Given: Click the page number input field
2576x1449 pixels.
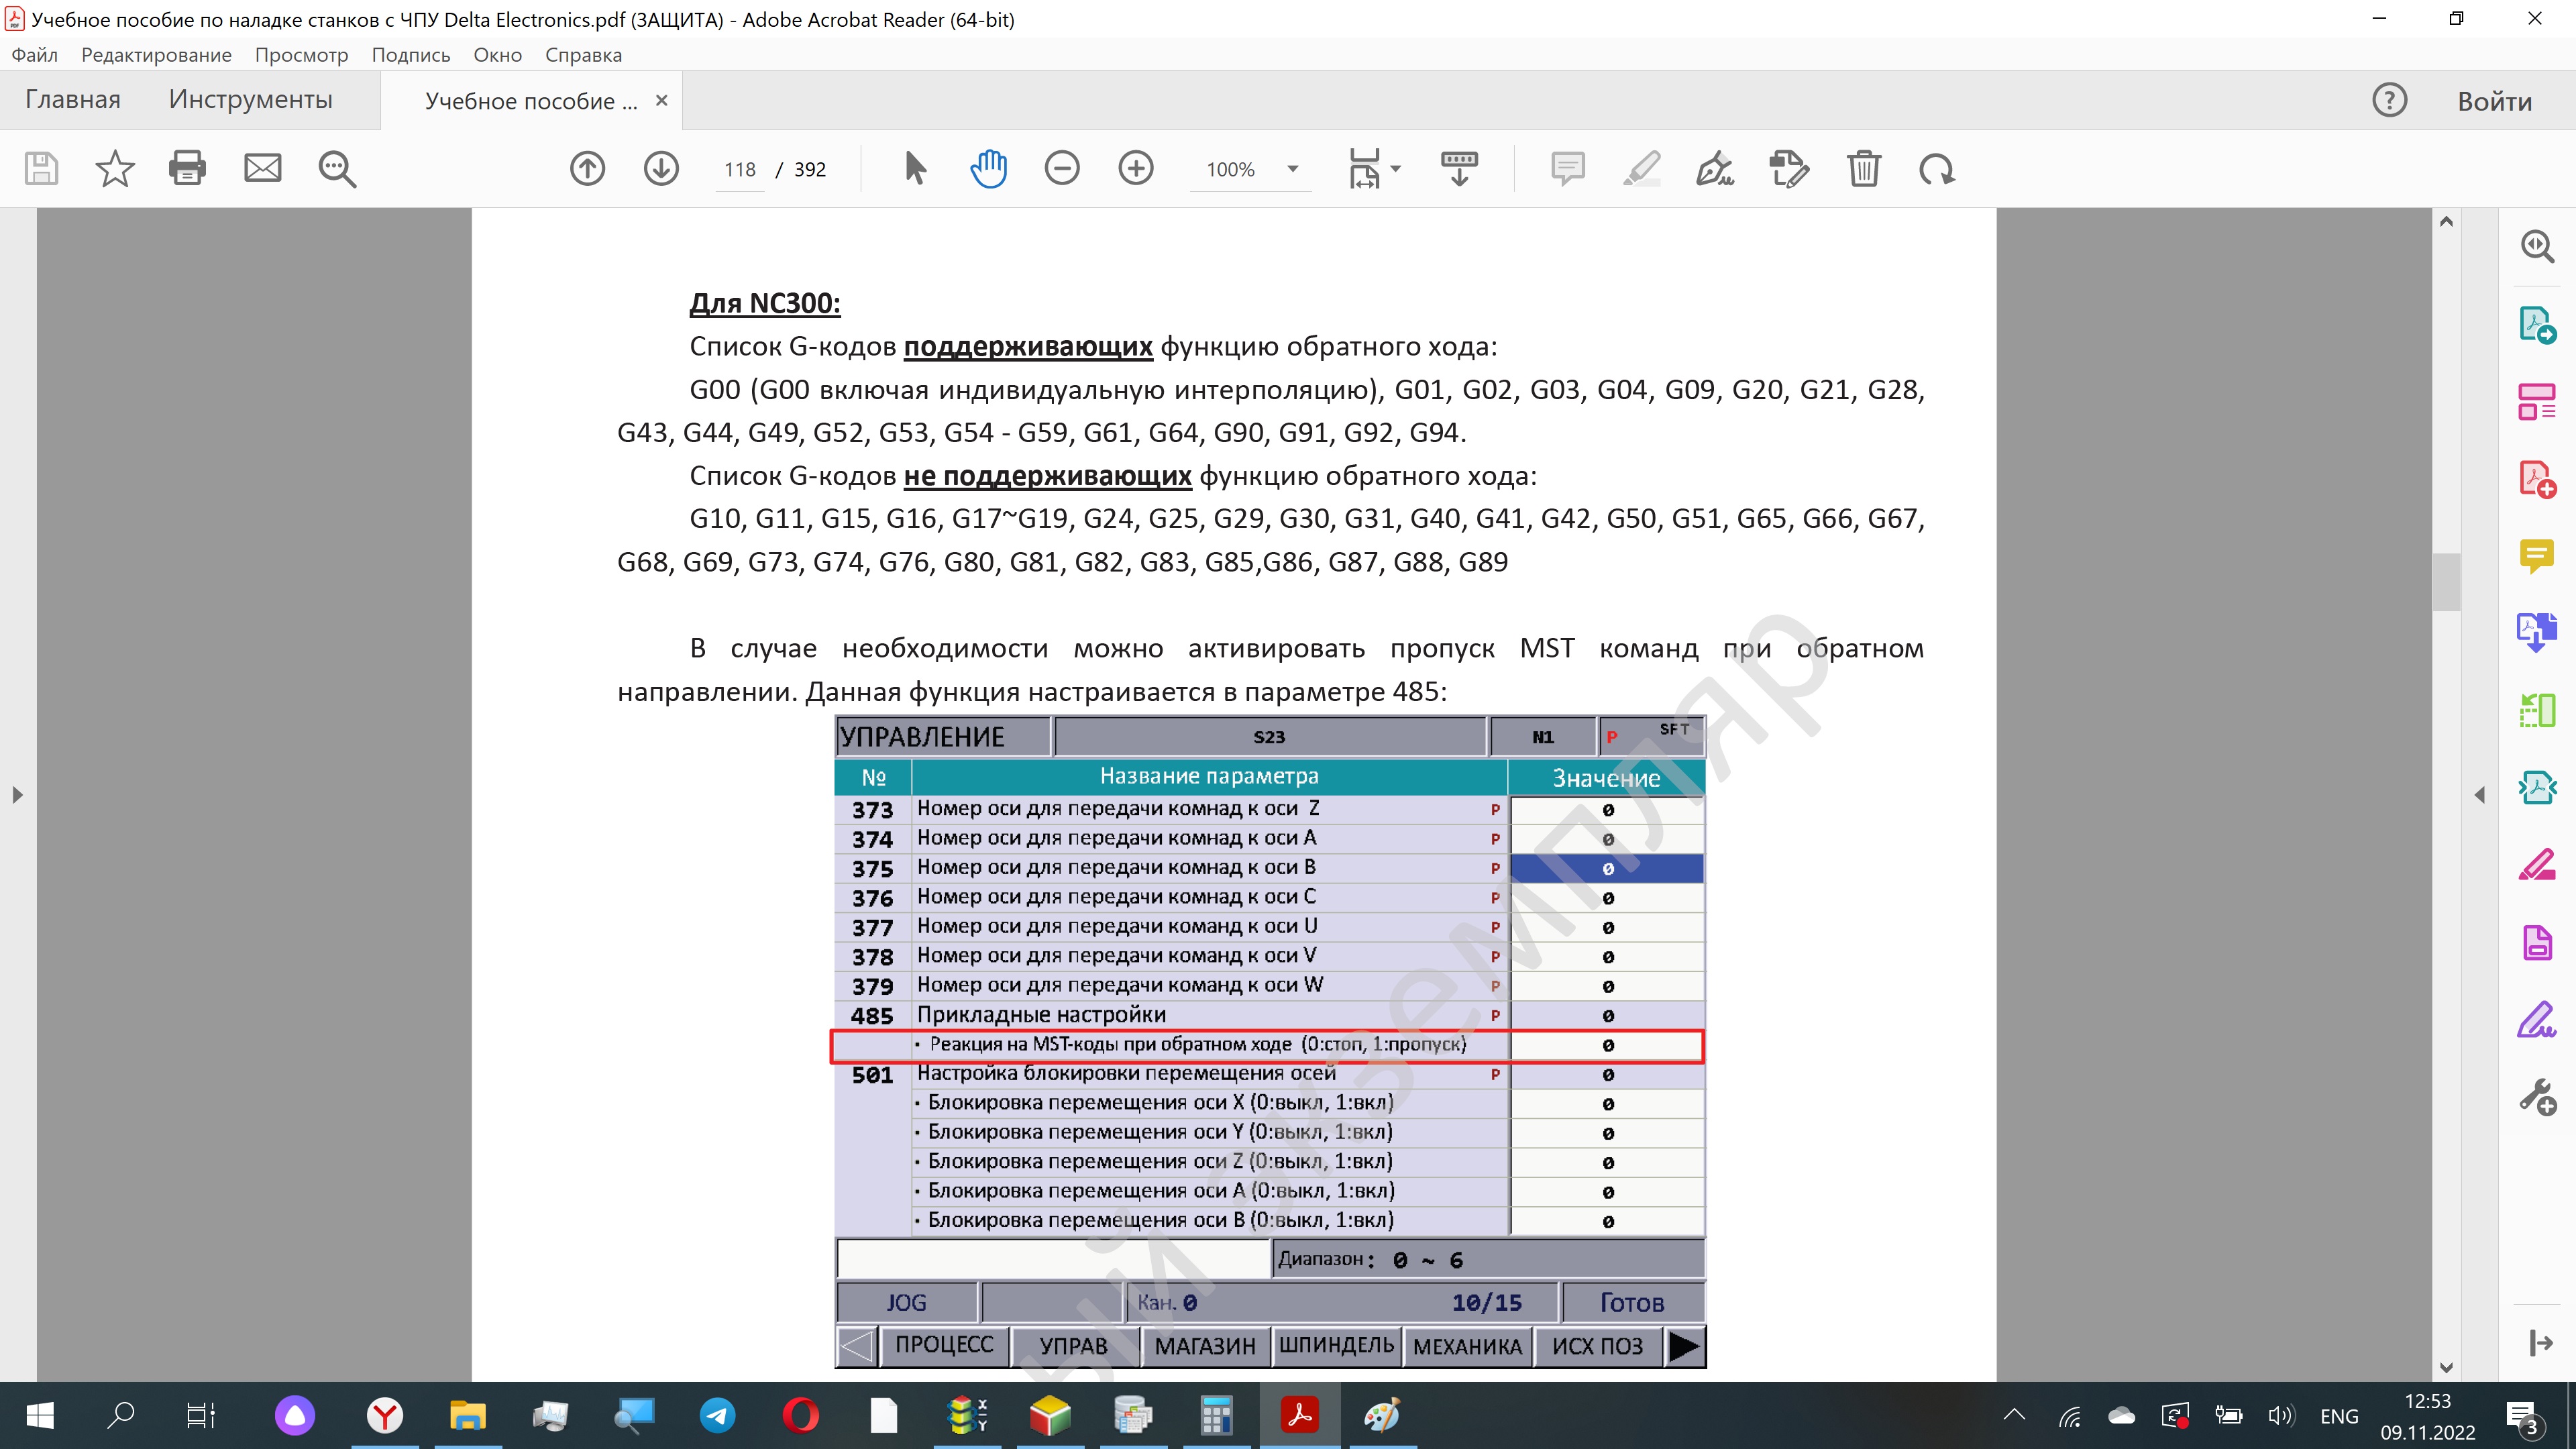Looking at the screenshot, I should coord(740,169).
